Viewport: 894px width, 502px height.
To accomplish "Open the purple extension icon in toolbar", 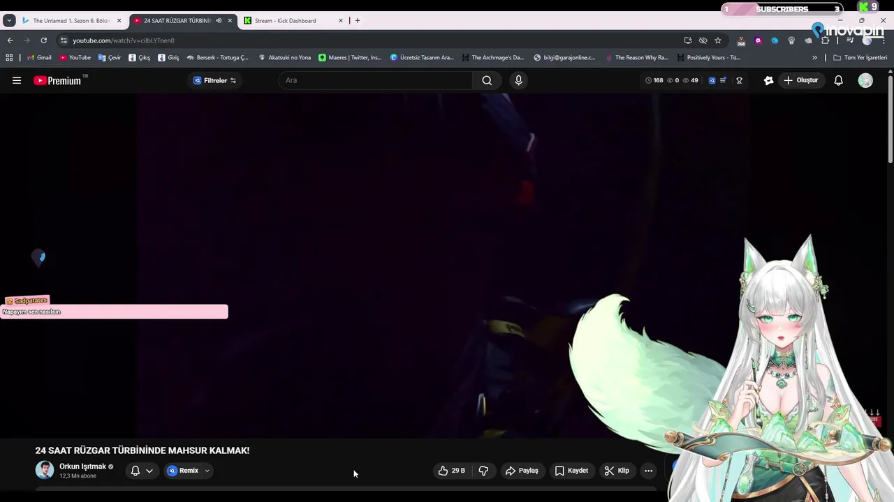I will [x=758, y=40].
